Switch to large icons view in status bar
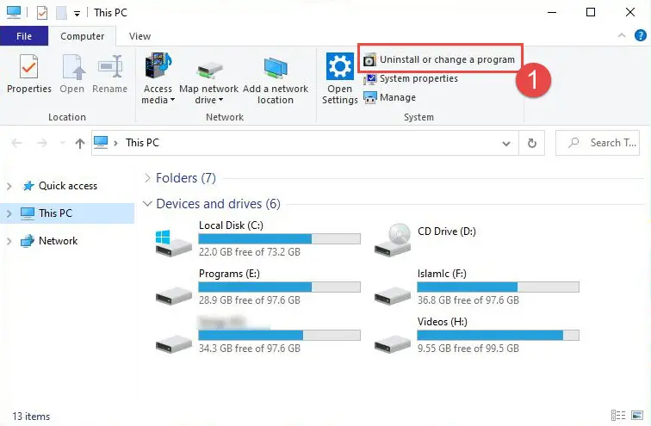This screenshot has width=651, height=426. tap(637, 415)
